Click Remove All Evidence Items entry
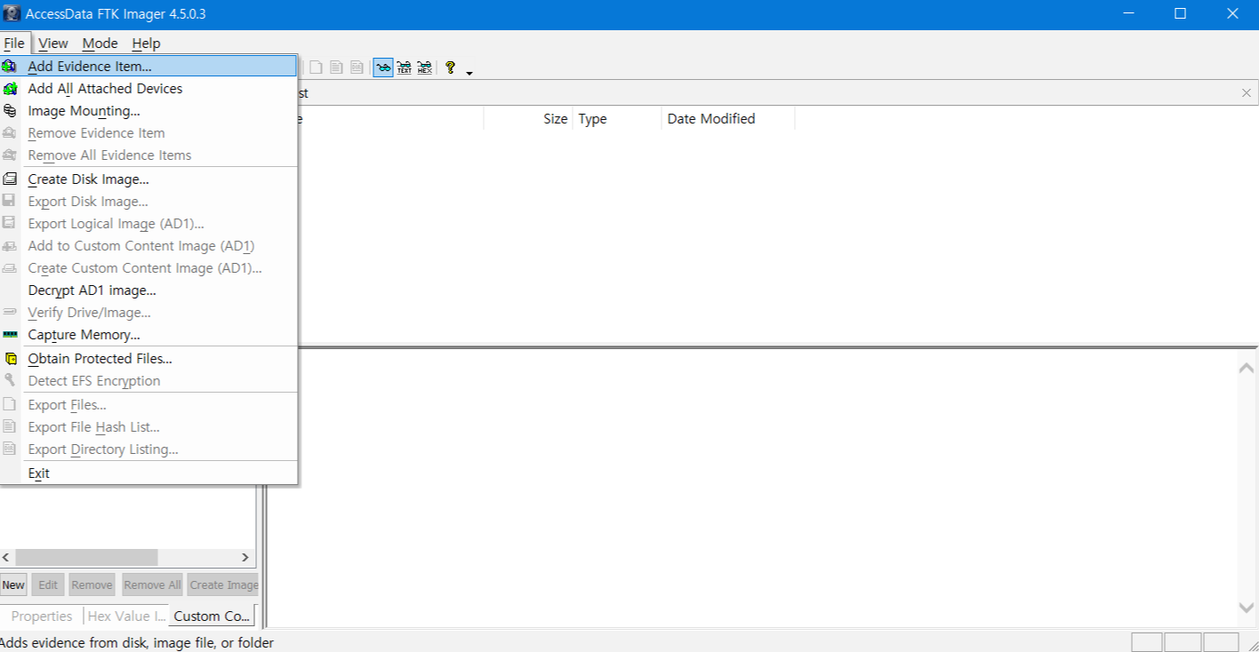 click(x=148, y=155)
